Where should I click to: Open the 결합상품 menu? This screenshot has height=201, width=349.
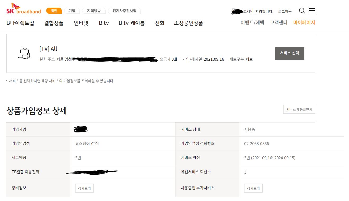click(54, 23)
